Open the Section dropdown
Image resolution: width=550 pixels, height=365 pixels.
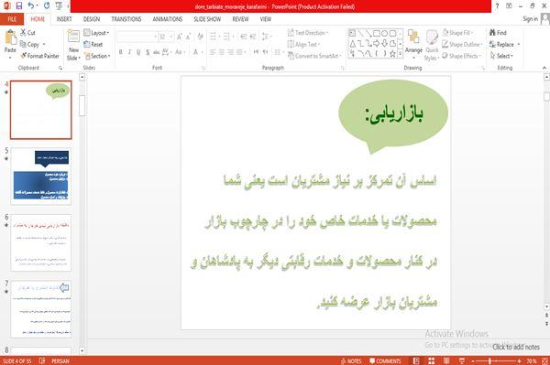(97, 56)
